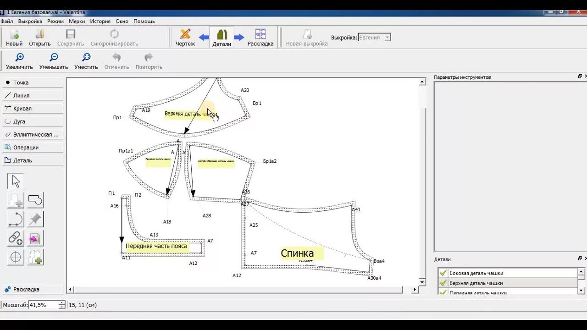Open the Режим menu
Image resolution: width=587 pixels, height=330 pixels.
click(55, 21)
